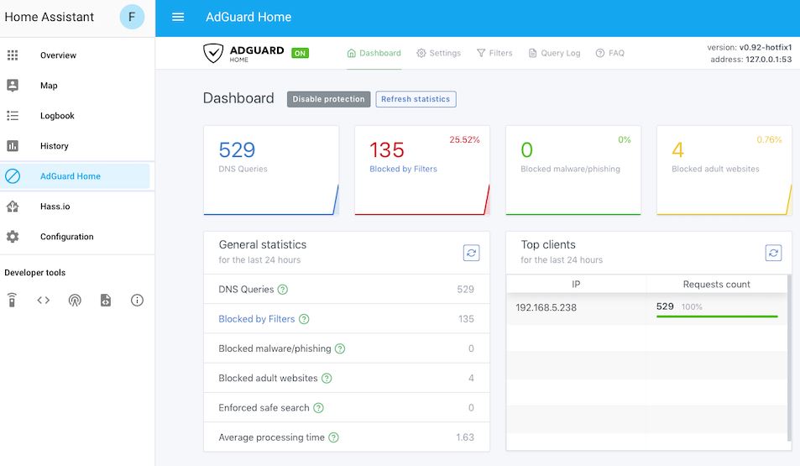Click the AdGuard Home sidebar icon
Image resolution: width=800 pixels, height=466 pixels.
pyautogui.click(x=13, y=176)
